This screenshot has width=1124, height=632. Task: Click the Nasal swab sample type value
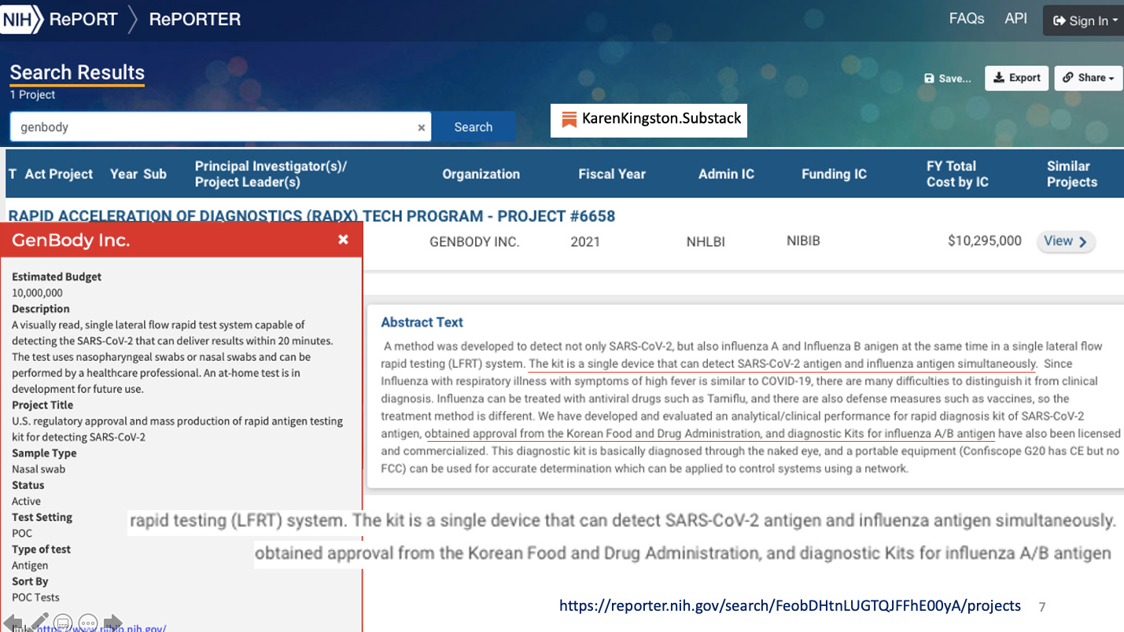39,468
